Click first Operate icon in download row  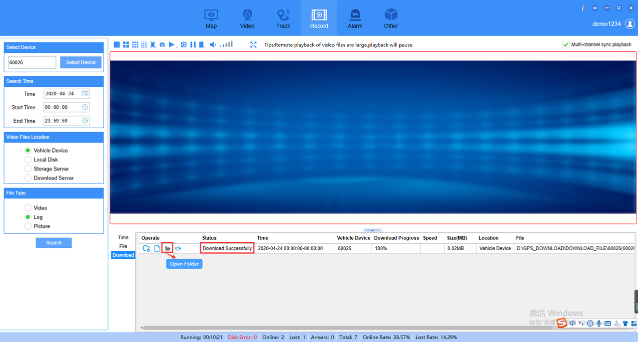[x=146, y=248]
